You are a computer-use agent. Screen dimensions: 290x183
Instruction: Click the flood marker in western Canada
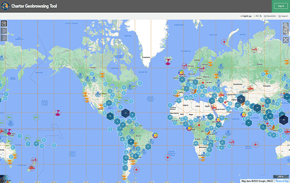coord(80,75)
